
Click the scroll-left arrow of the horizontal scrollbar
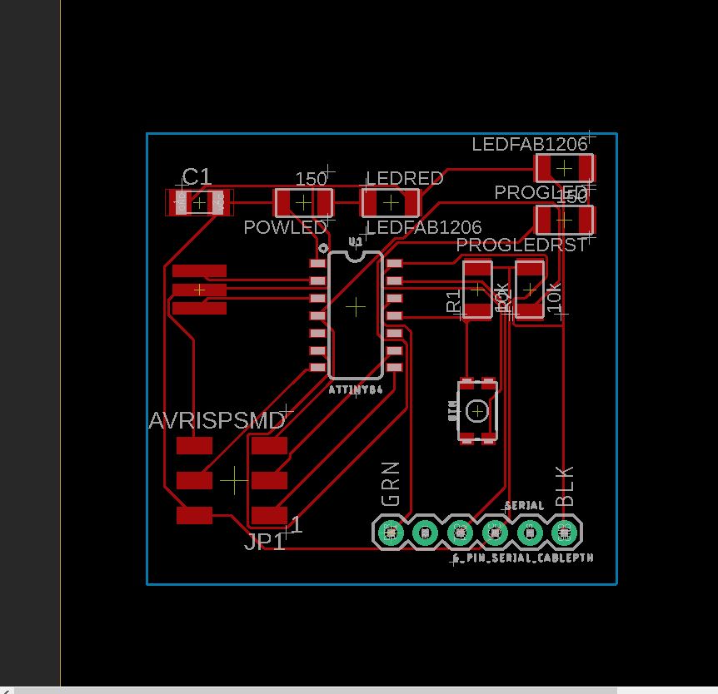7,691
